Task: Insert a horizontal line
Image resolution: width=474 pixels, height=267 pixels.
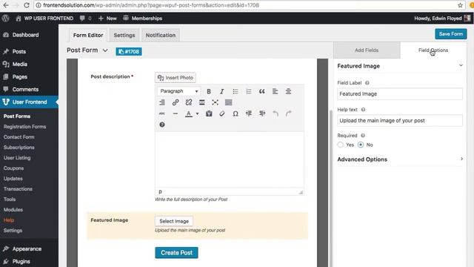Action: (x=176, y=113)
